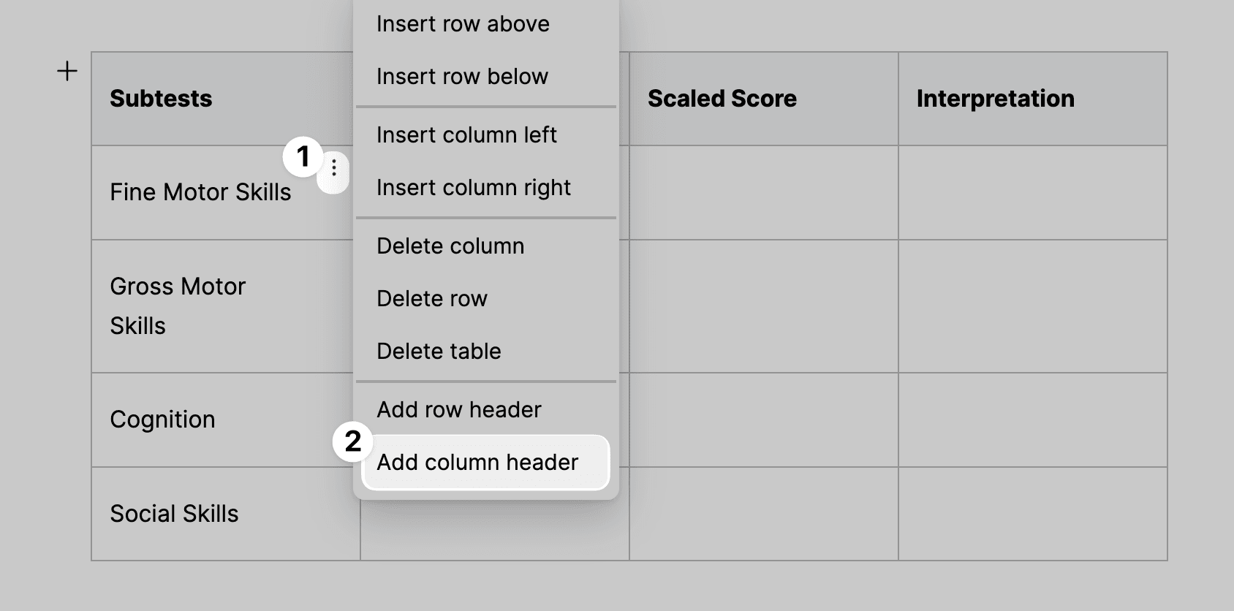
Task: Click the Cognition row cell
Action: [162, 420]
